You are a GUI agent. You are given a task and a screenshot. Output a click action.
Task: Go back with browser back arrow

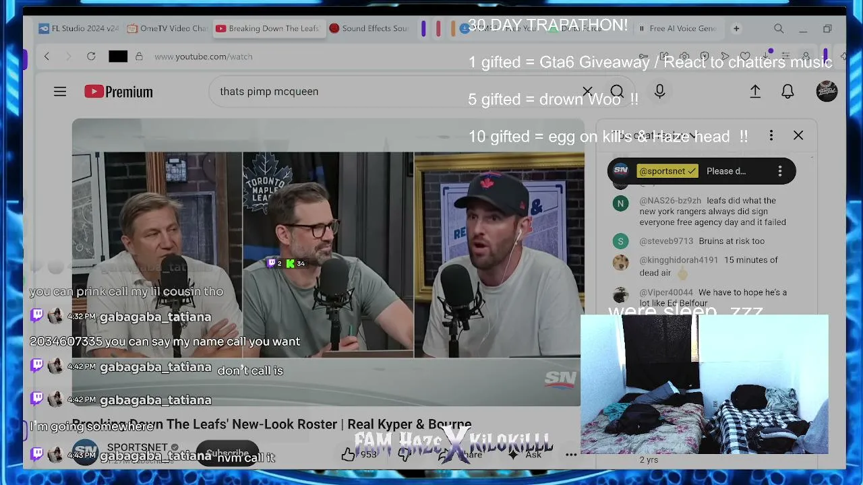click(47, 57)
